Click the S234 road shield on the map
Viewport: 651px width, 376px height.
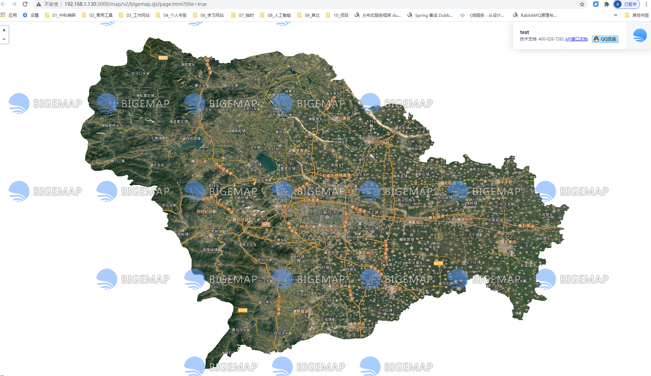click(438, 263)
